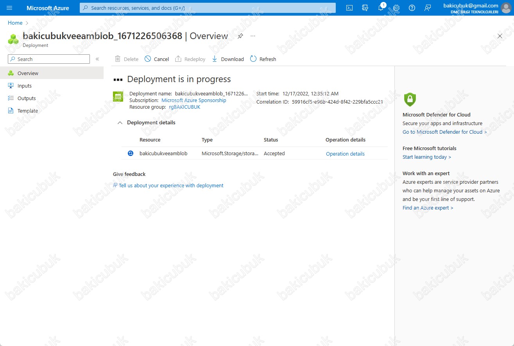Open the more options ellipsis by title

tap(253, 36)
